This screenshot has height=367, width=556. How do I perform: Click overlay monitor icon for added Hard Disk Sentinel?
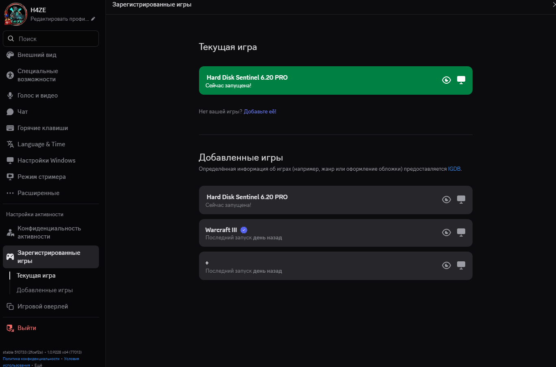[461, 200]
